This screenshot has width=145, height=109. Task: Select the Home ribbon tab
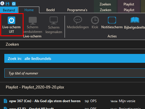coord(29,10)
